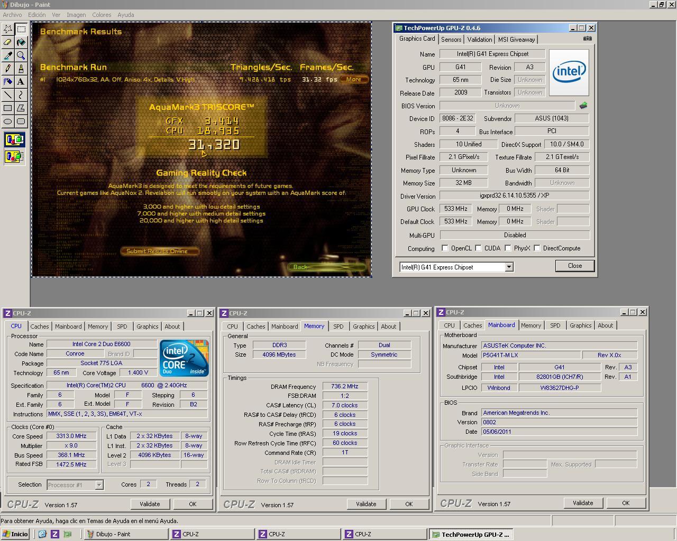The height and width of the screenshot is (541, 677).
Task: Switch to the Sensors tab in GPU-Z
Action: [451, 40]
